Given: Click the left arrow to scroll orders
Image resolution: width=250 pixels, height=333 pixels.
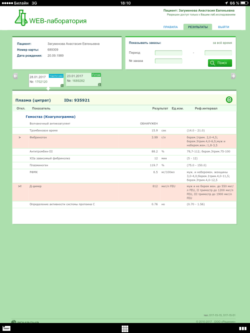Looking at the screenshot, I should [15, 76].
